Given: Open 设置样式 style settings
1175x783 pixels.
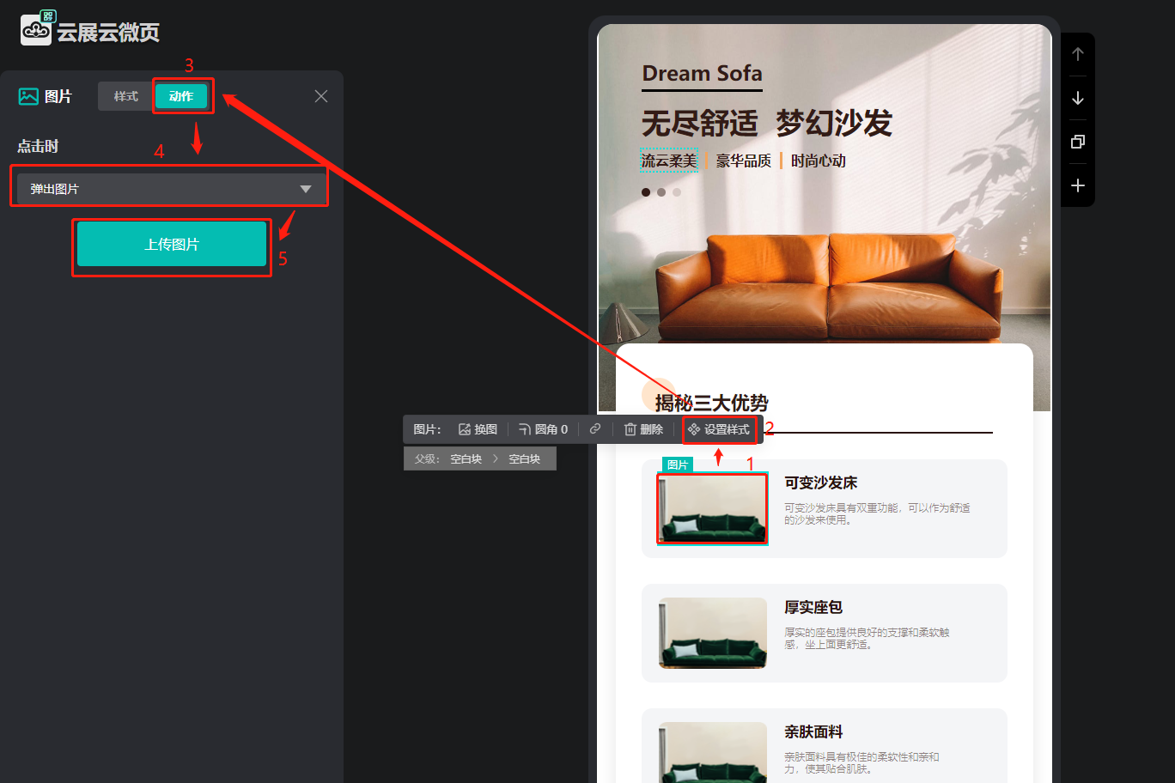Looking at the screenshot, I should [x=719, y=429].
